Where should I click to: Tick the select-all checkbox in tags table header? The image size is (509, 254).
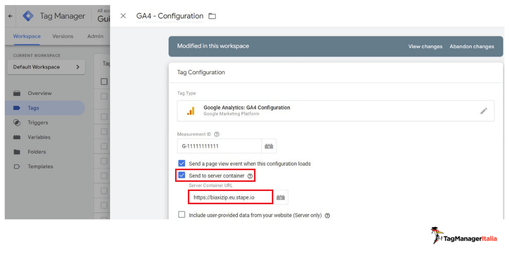[104, 82]
